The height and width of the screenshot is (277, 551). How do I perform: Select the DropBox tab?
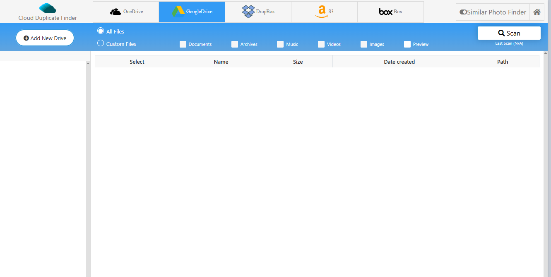point(258,12)
